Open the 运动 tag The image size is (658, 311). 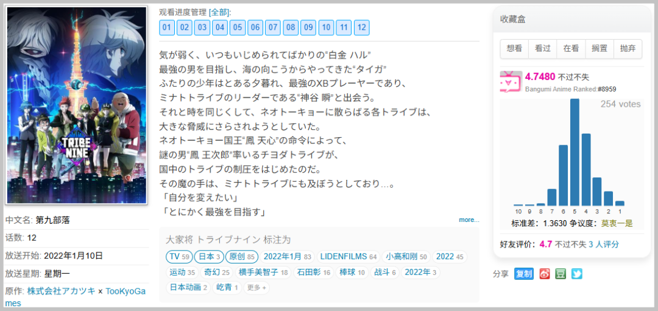(x=182, y=273)
